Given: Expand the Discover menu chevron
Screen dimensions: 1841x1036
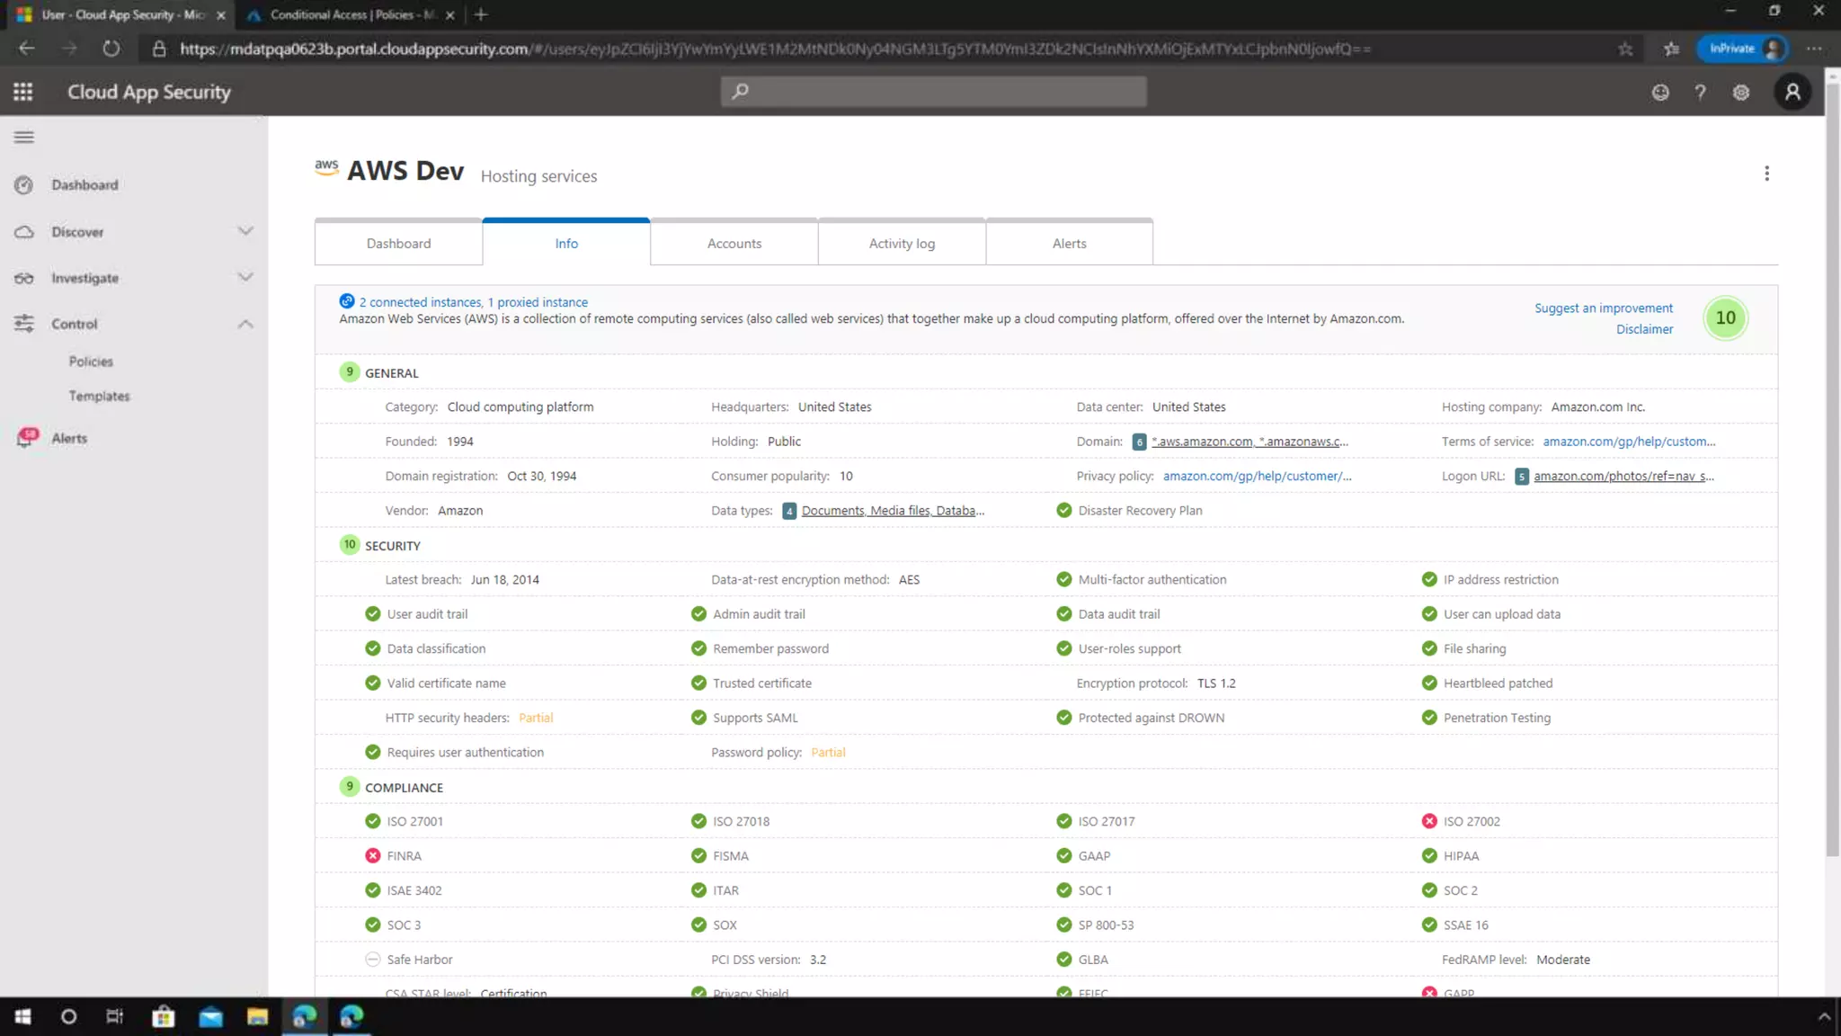Looking at the screenshot, I should (x=245, y=231).
